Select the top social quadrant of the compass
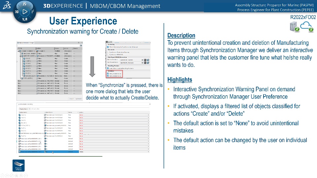Image resolution: width=317 pixels, height=178 pixels. click(x=24, y=4)
